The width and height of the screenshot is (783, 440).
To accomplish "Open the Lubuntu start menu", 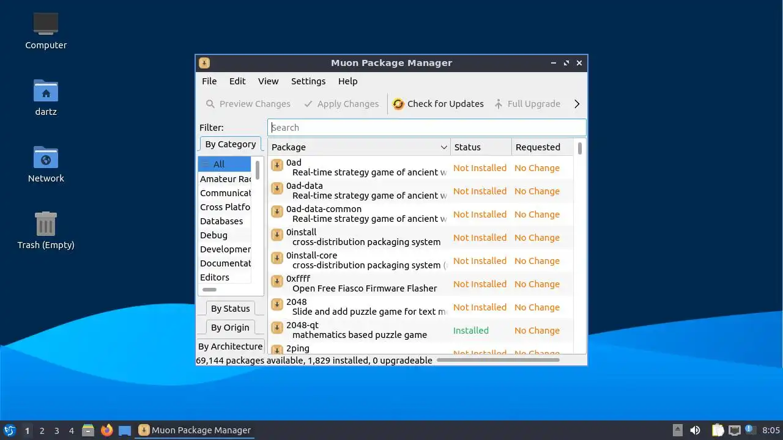I will click(x=9, y=430).
